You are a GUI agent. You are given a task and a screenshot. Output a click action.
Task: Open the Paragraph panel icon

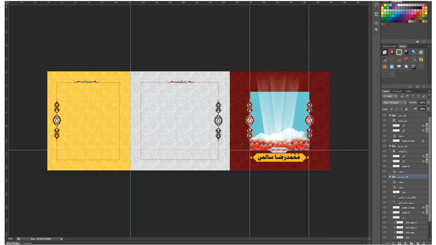[376, 30]
